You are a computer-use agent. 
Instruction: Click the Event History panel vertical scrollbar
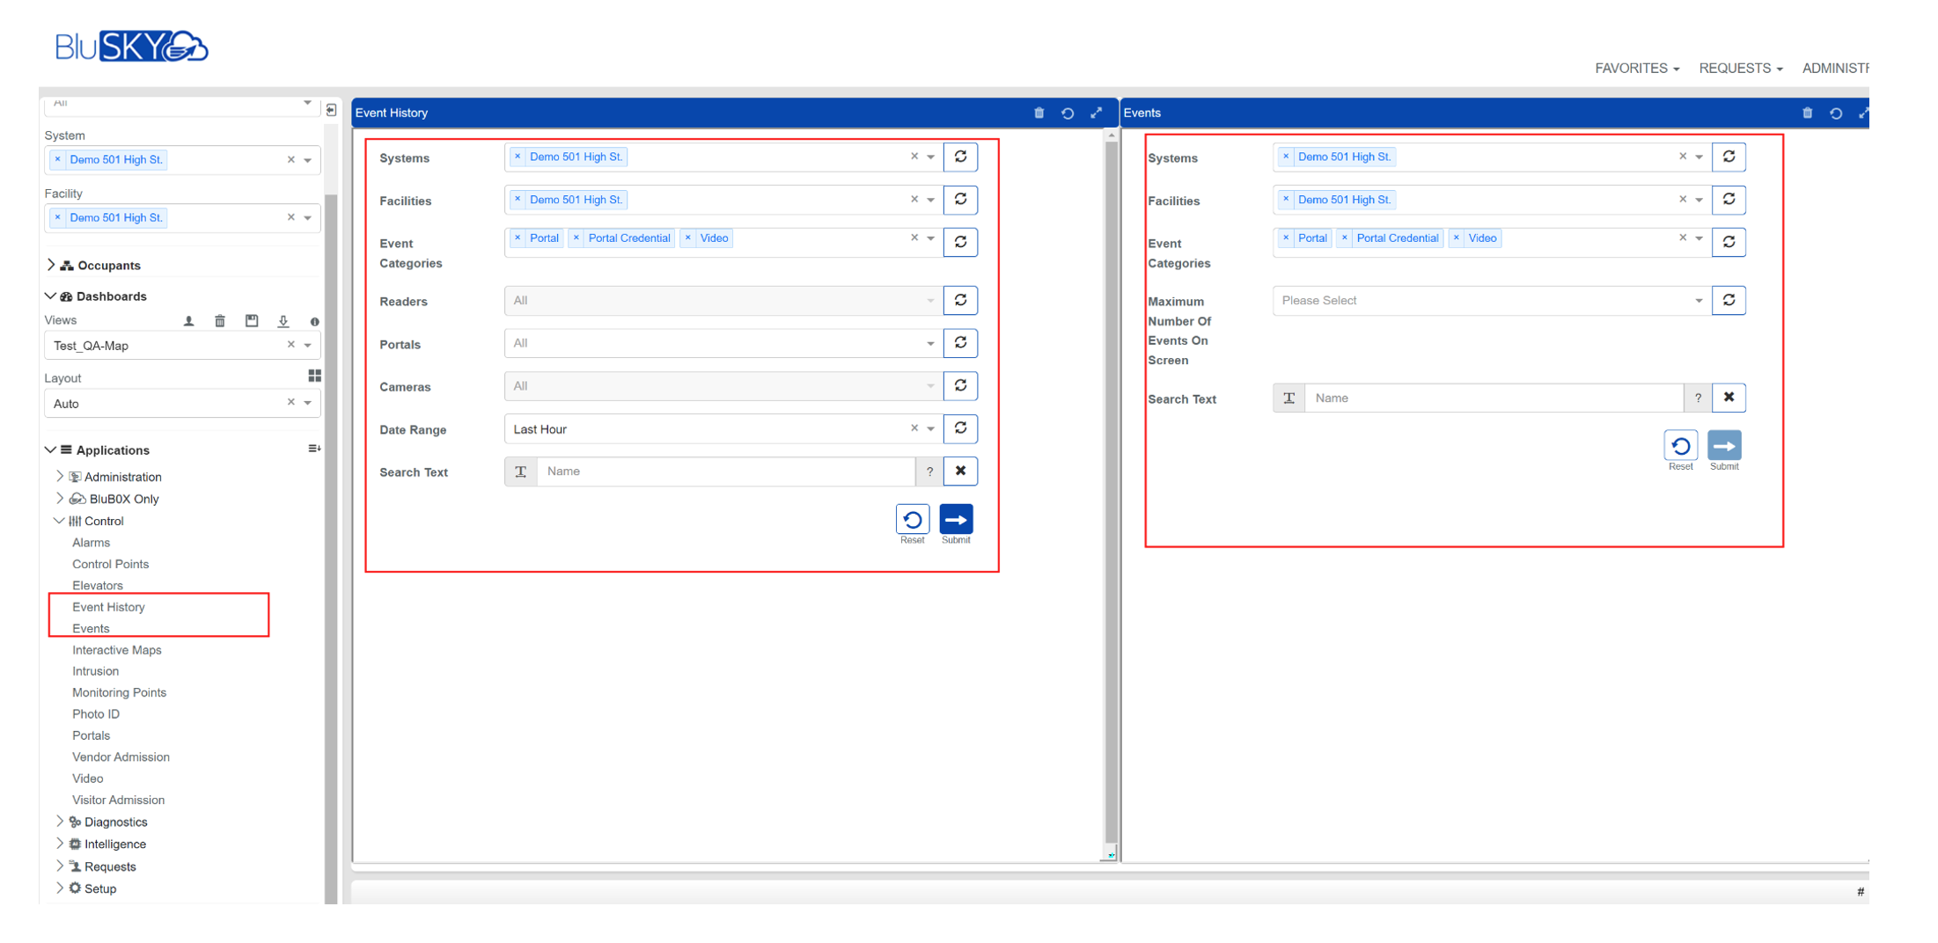tap(1111, 493)
